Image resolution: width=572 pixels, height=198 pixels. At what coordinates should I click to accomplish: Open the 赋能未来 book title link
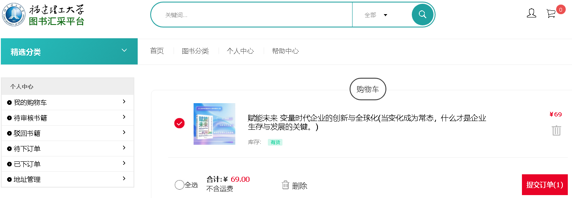coord(367,122)
